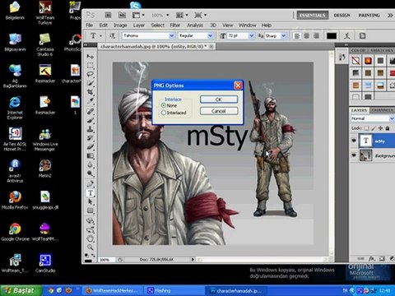The width and height of the screenshot is (395, 296).
Task: Click the Create warped text icon
Action: pyautogui.click(x=347, y=36)
